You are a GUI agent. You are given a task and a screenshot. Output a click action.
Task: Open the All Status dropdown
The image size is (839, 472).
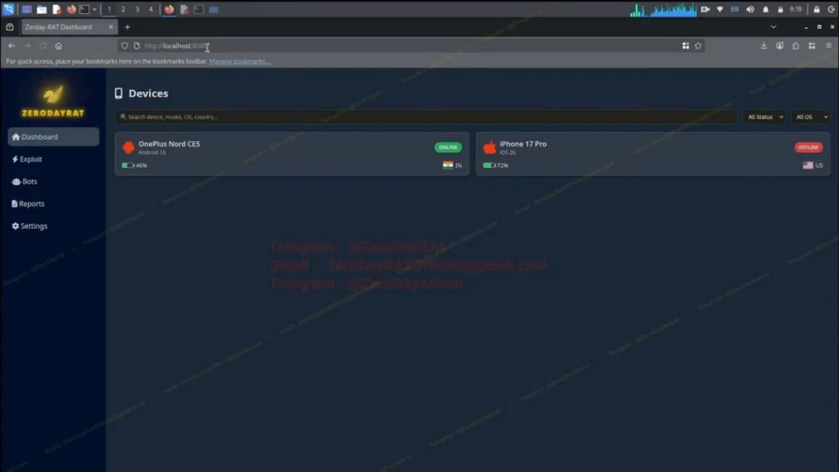tap(764, 116)
